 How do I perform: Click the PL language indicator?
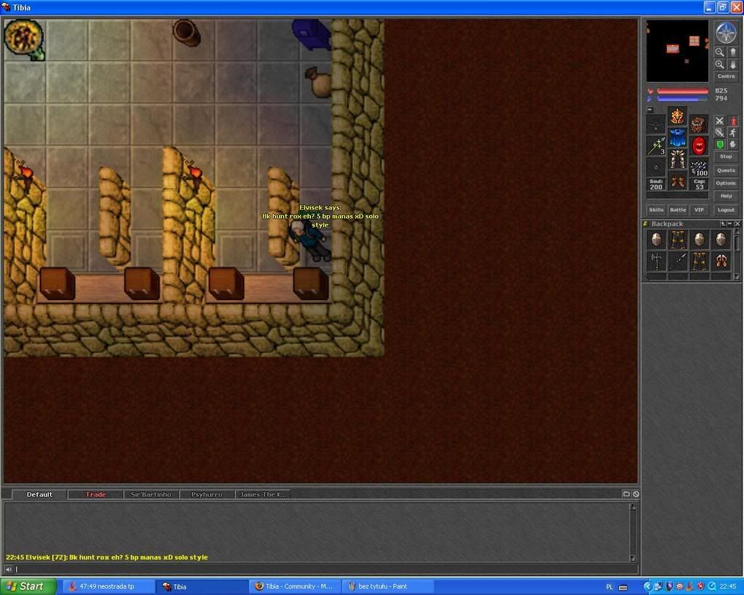click(x=610, y=587)
